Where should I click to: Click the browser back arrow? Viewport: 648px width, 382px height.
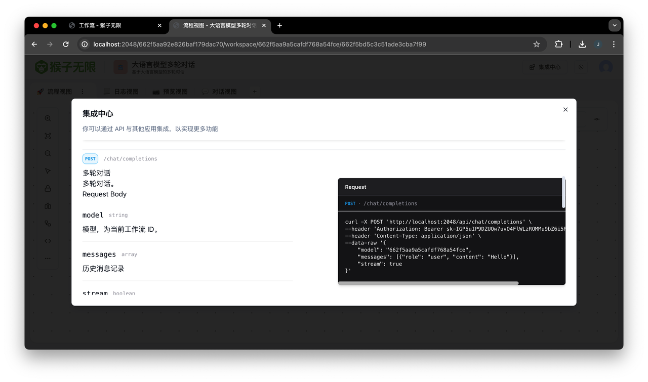click(34, 45)
